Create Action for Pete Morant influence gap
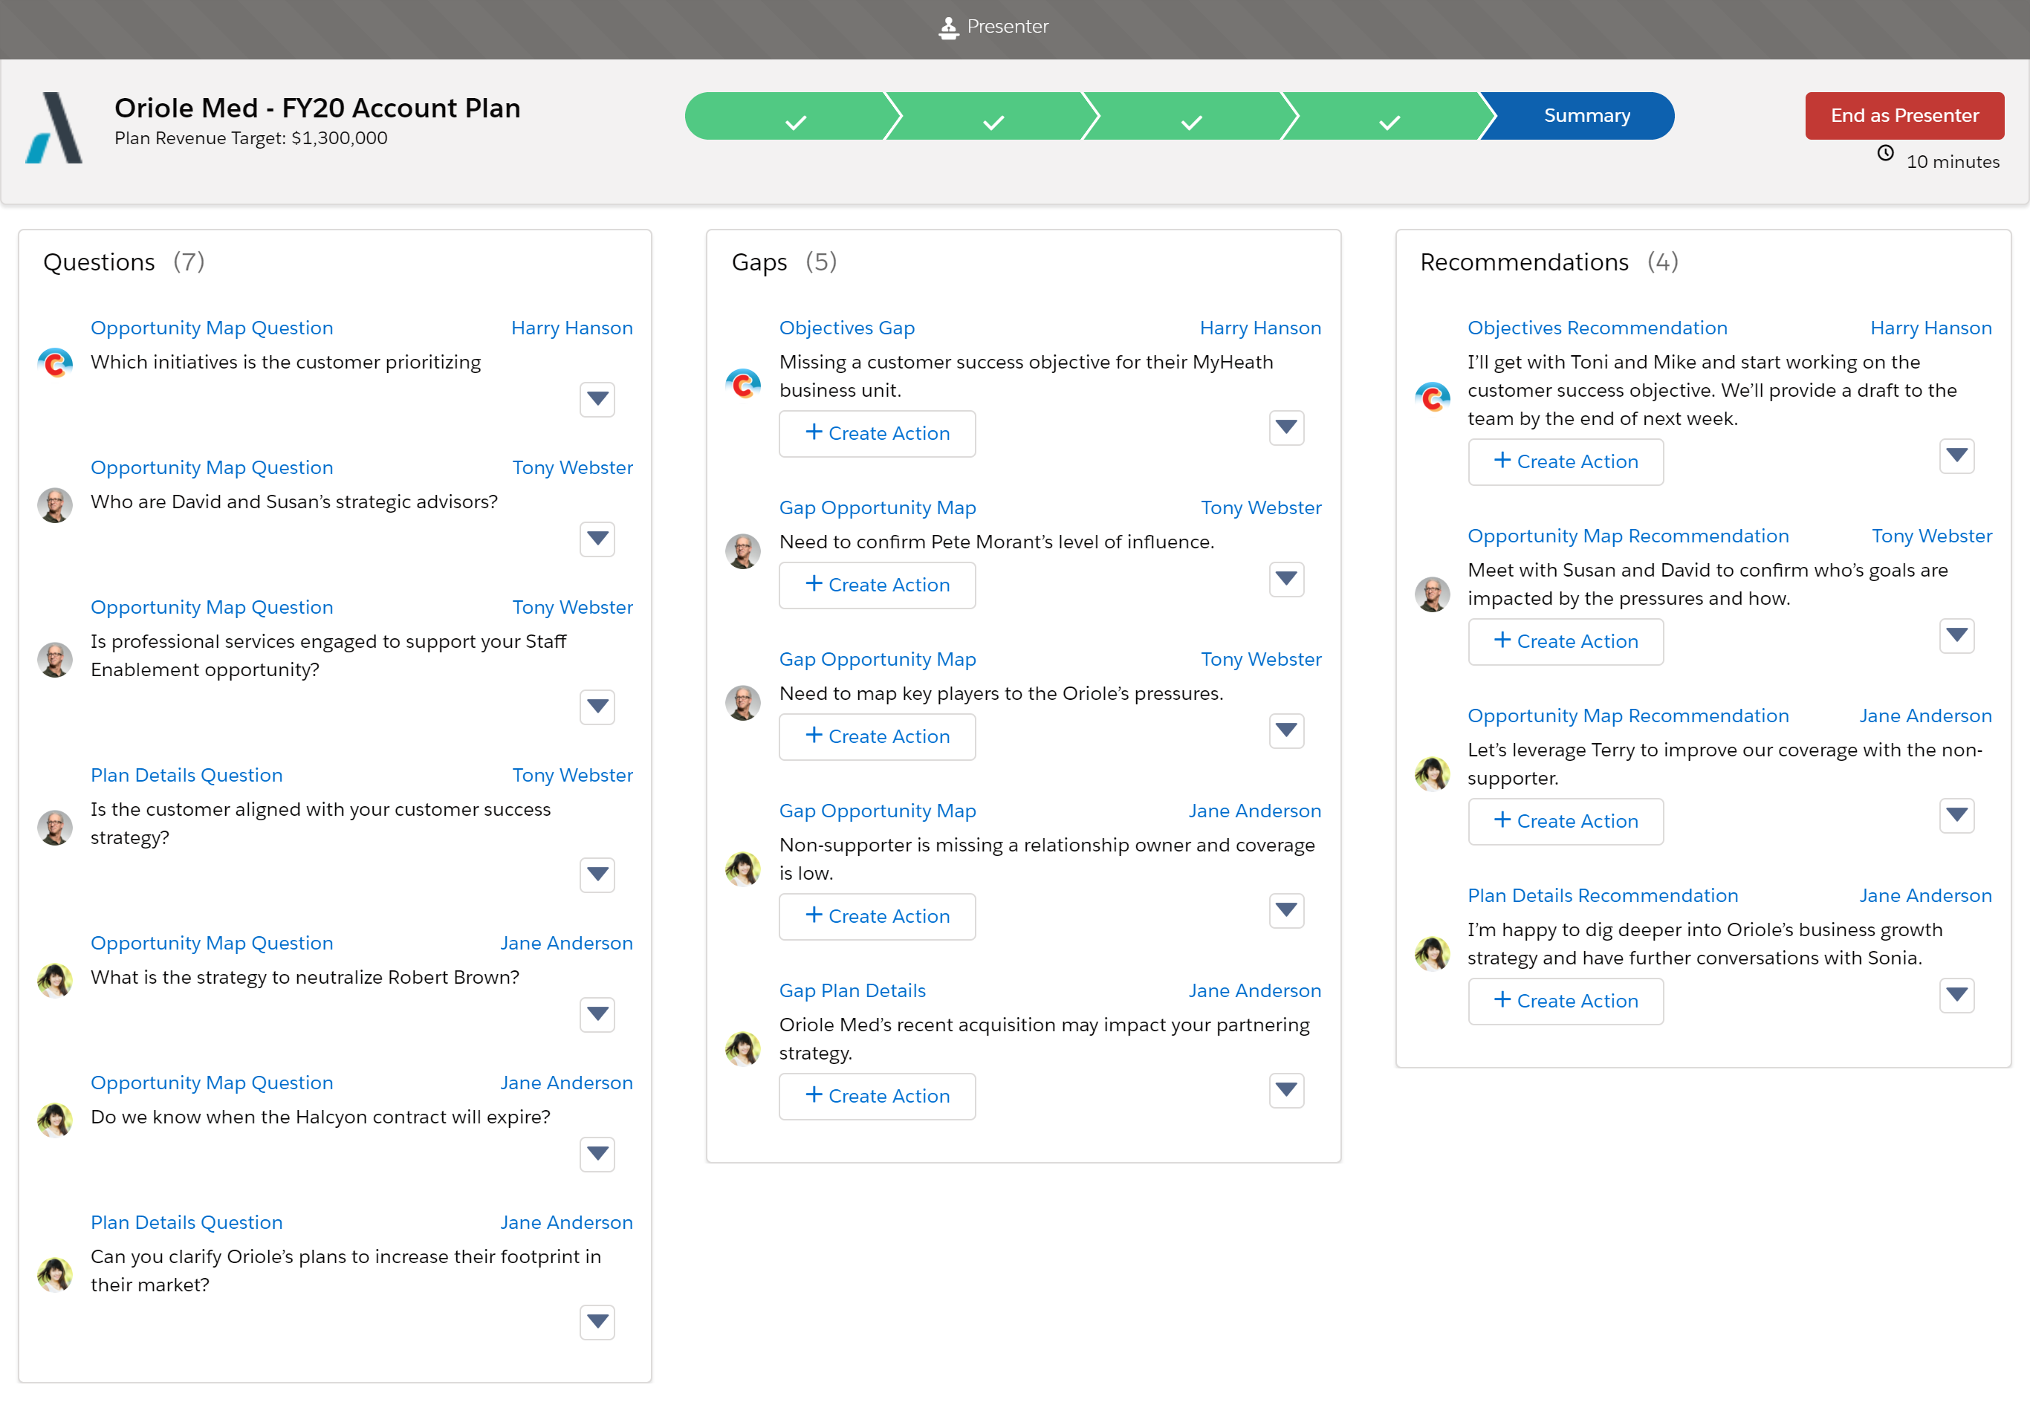Image resolution: width=2030 pixels, height=1405 pixels. (x=877, y=585)
